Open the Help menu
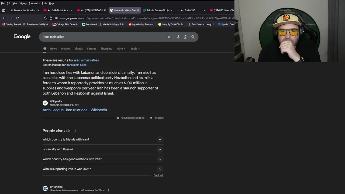345x194 pixels. pos(51,3)
